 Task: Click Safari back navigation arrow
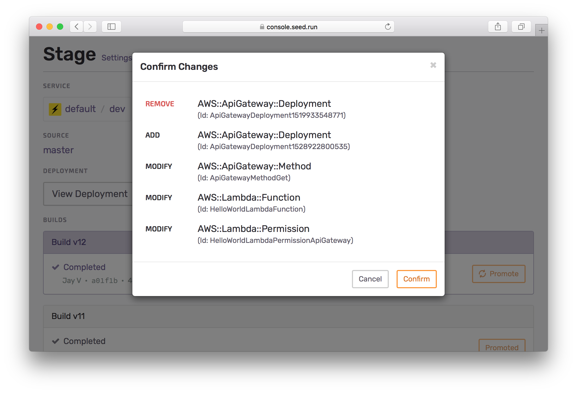[x=76, y=27]
